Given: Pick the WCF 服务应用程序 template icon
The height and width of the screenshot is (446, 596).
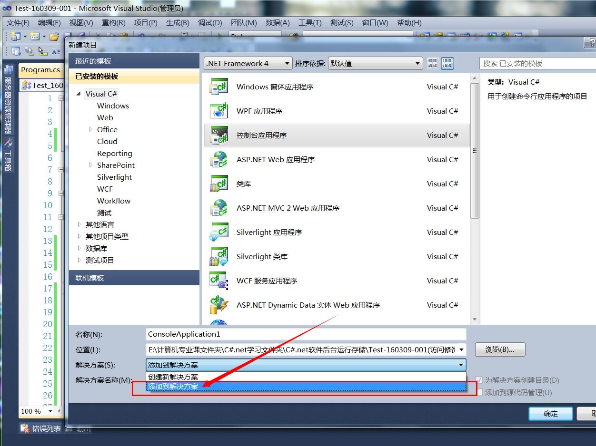Looking at the screenshot, I should pyautogui.click(x=219, y=281).
